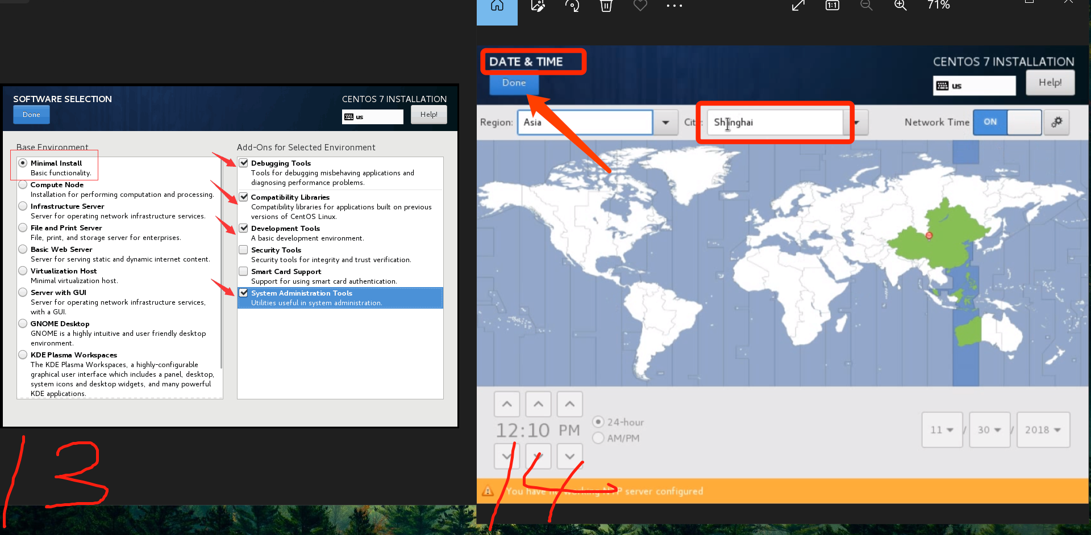The image size is (1091, 535).
Task: Open the month dropdown showing 11
Action: (x=942, y=430)
